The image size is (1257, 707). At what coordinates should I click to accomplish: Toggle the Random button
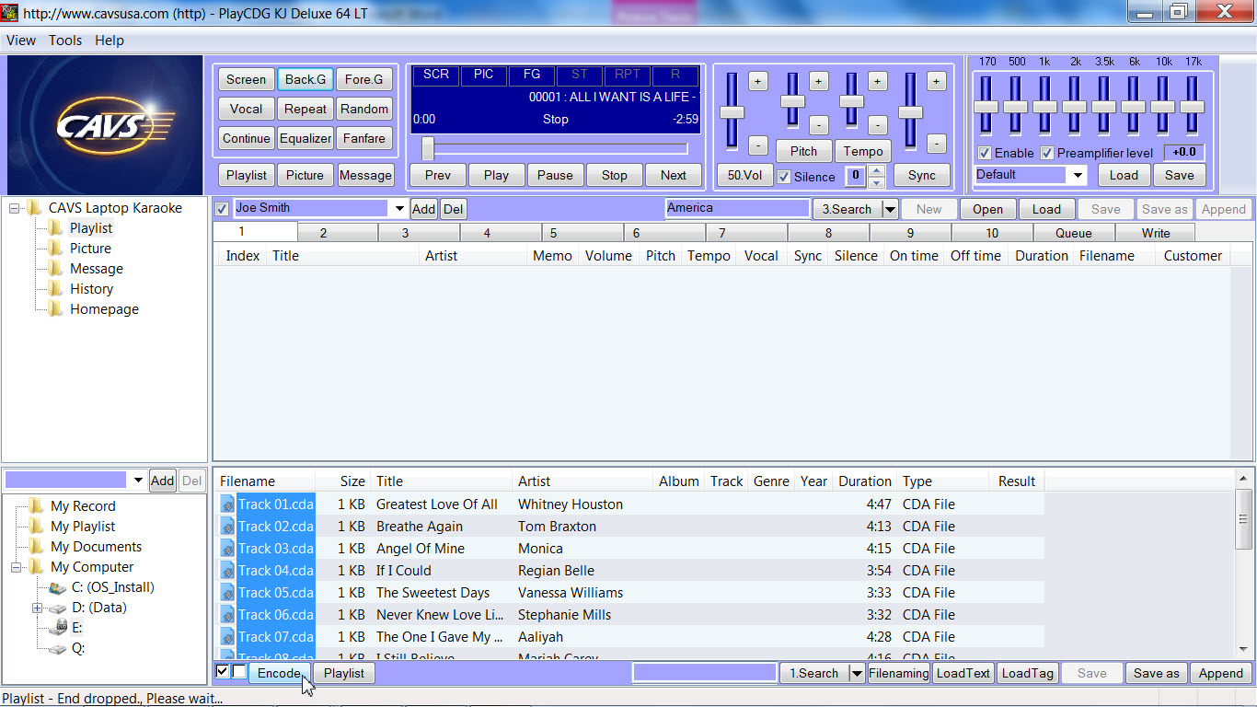pyautogui.click(x=364, y=109)
